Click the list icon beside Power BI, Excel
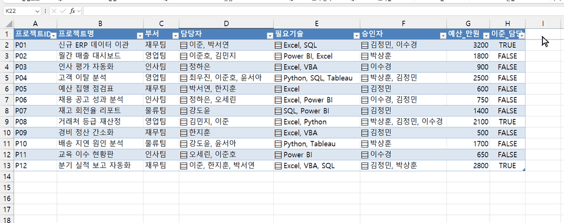 pos(278,56)
